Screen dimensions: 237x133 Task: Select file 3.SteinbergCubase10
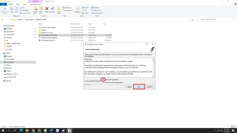[x=48, y=40]
